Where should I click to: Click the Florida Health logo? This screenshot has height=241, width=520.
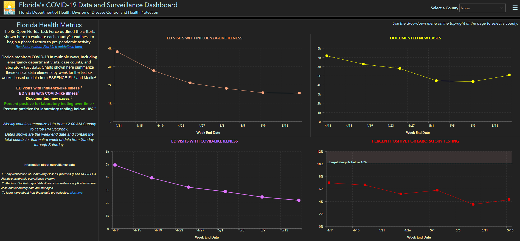pyautogui.click(x=9, y=8)
